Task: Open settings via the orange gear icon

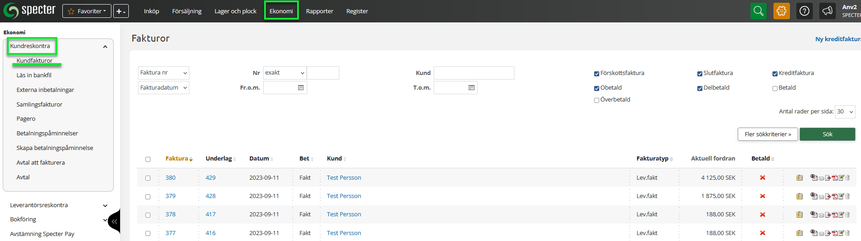Action: click(781, 11)
